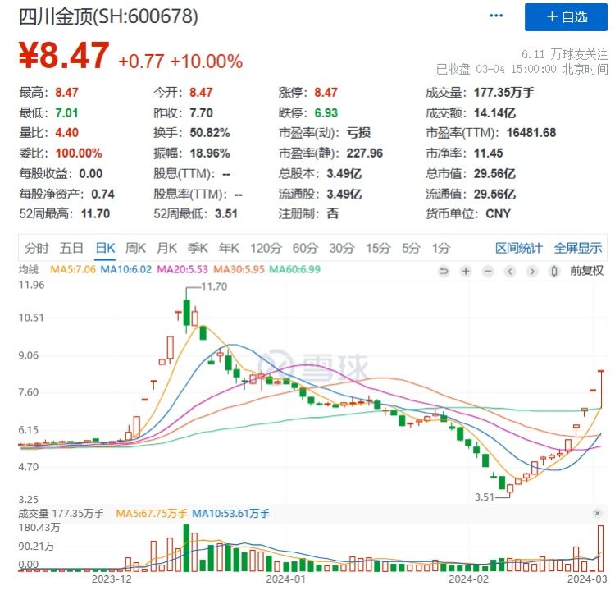
Task: Shift the chart right with the right chevron
Action: (x=532, y=271)
